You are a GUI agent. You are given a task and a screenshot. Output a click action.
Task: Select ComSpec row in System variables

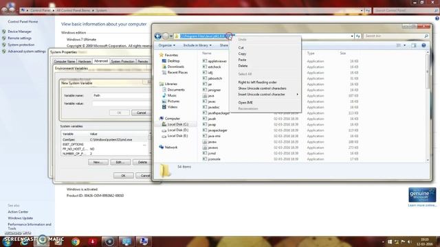[x=104, y=140]
